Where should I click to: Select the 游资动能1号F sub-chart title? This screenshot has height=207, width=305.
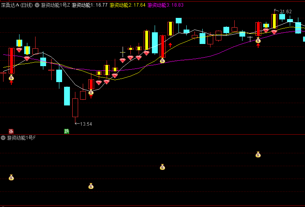[21, 138]
